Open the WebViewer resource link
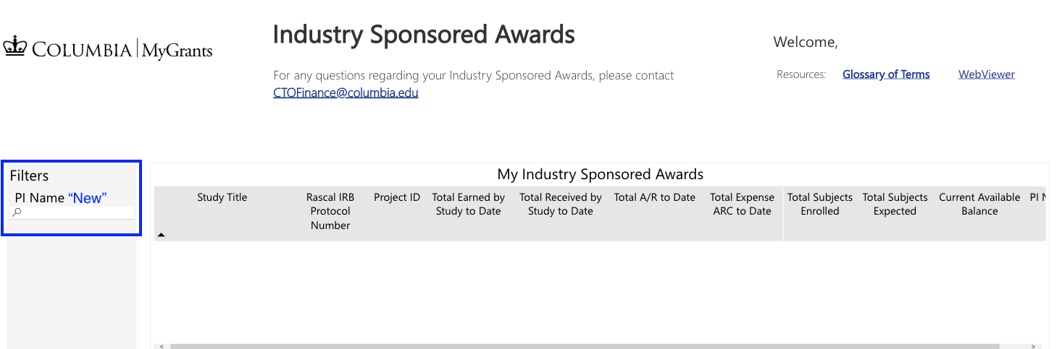This screenshot has height=349, width=1062. pos(986,74)
